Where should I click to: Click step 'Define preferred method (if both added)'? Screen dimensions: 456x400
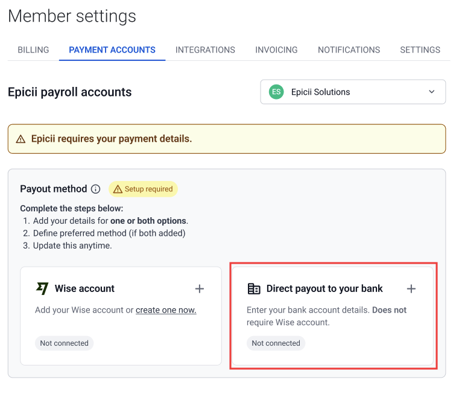coord(109,233)
